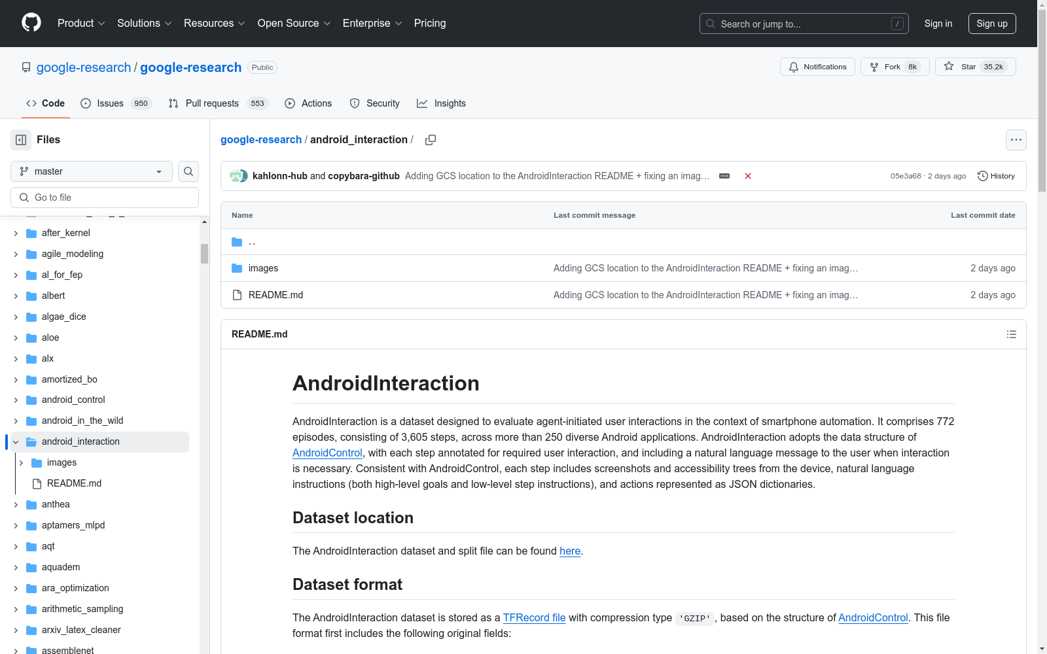Open google-research owner link in header
1047x654 pixels.
coord(84,67)
